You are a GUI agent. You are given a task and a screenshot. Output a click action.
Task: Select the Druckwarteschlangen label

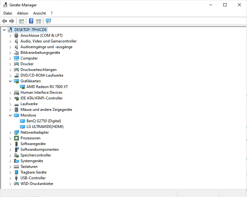(39, 70)
